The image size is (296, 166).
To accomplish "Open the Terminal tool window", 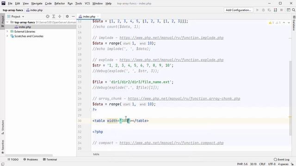I will pyautogui.click(x=50, y=160).
